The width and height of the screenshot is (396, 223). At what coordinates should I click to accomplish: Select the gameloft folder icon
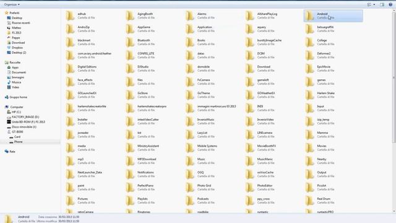[249, 82]
